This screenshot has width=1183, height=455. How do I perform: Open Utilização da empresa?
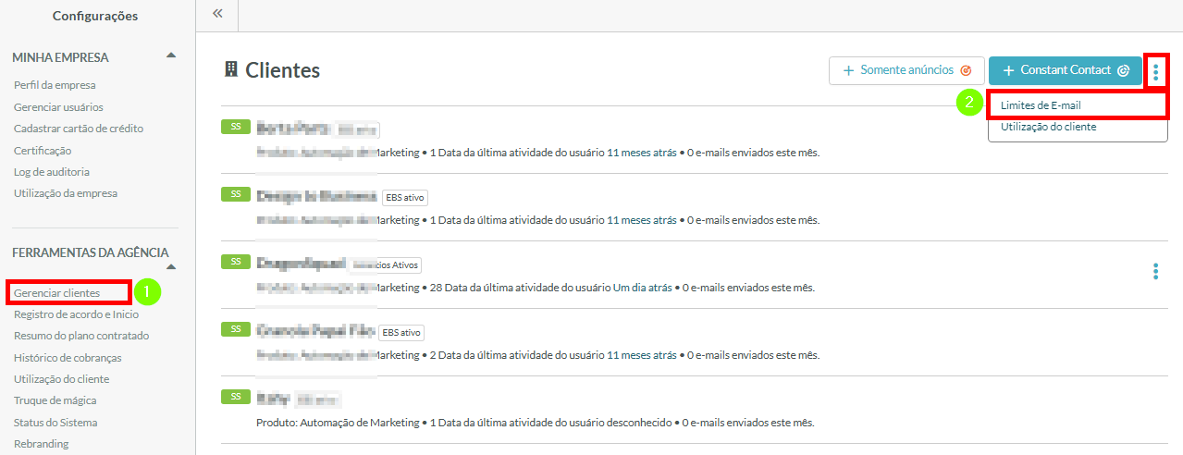click(66, 193)
